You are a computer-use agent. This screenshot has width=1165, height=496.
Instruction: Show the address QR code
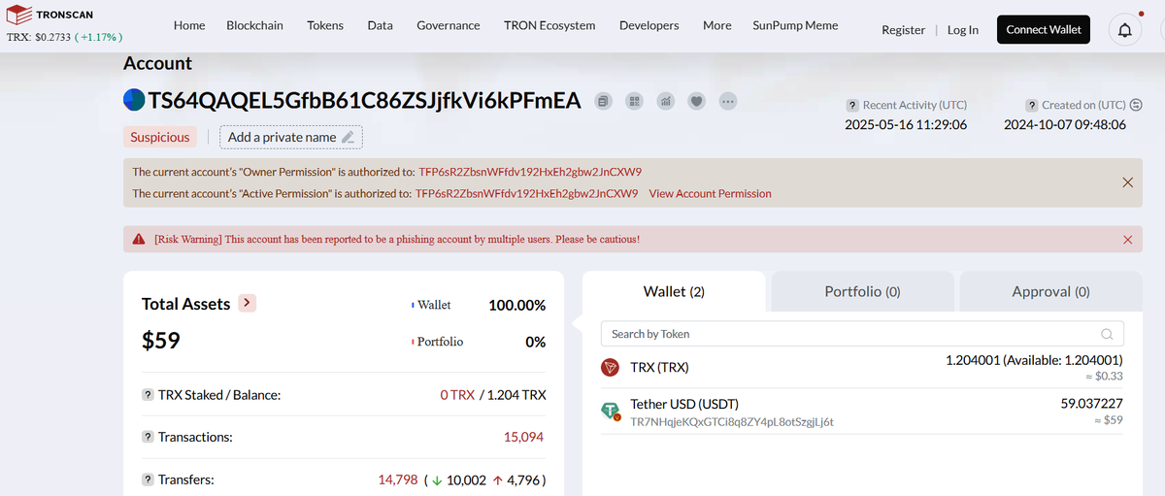point(634,101)
